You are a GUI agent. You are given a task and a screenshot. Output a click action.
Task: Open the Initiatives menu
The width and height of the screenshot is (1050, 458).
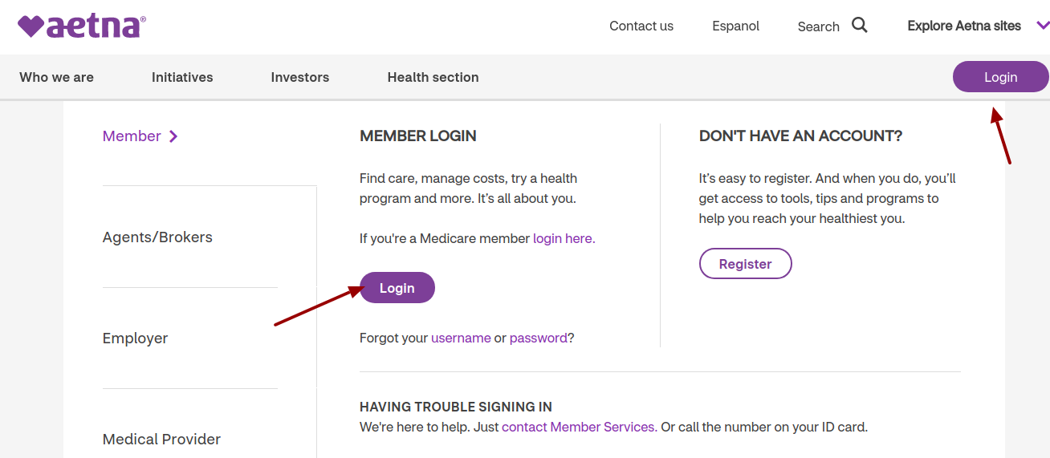pyautogui.click(x=182, y=77)
